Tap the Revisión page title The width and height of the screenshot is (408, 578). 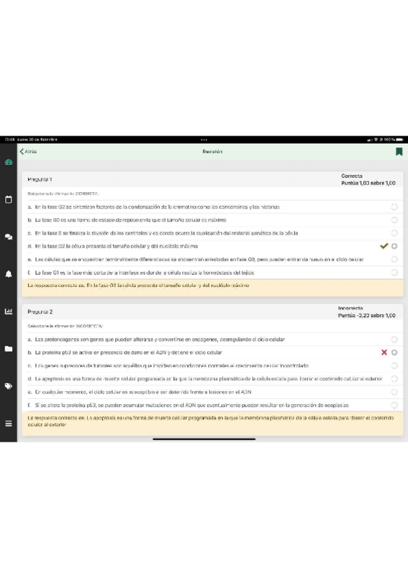[x=213, y=151]
